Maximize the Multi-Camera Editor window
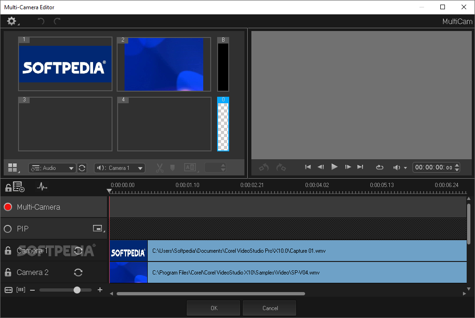 click(x=443, y=7)
